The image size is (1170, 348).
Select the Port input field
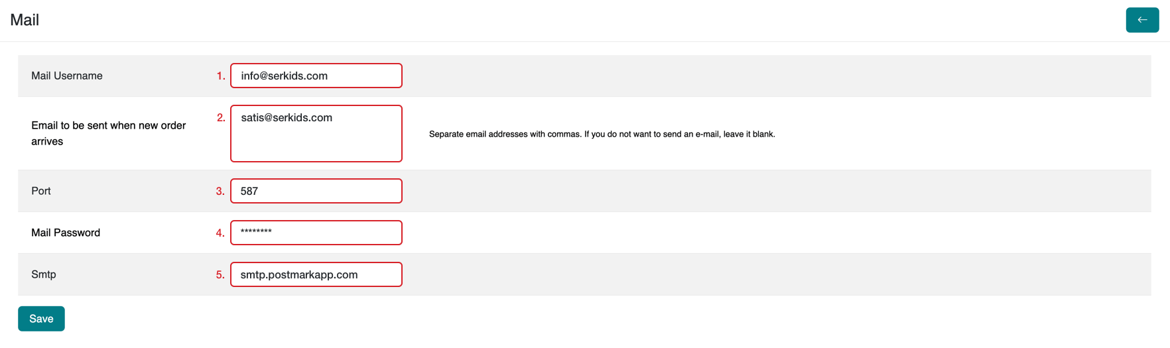point(316,191)
